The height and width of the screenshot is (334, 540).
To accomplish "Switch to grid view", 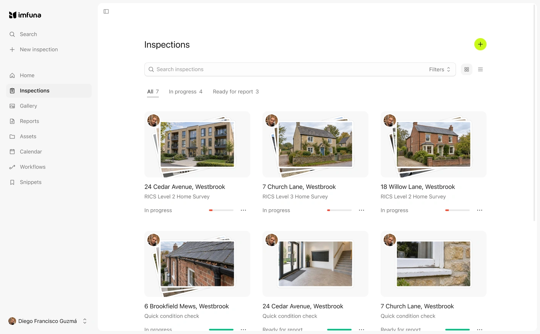I will click(467, 69).
